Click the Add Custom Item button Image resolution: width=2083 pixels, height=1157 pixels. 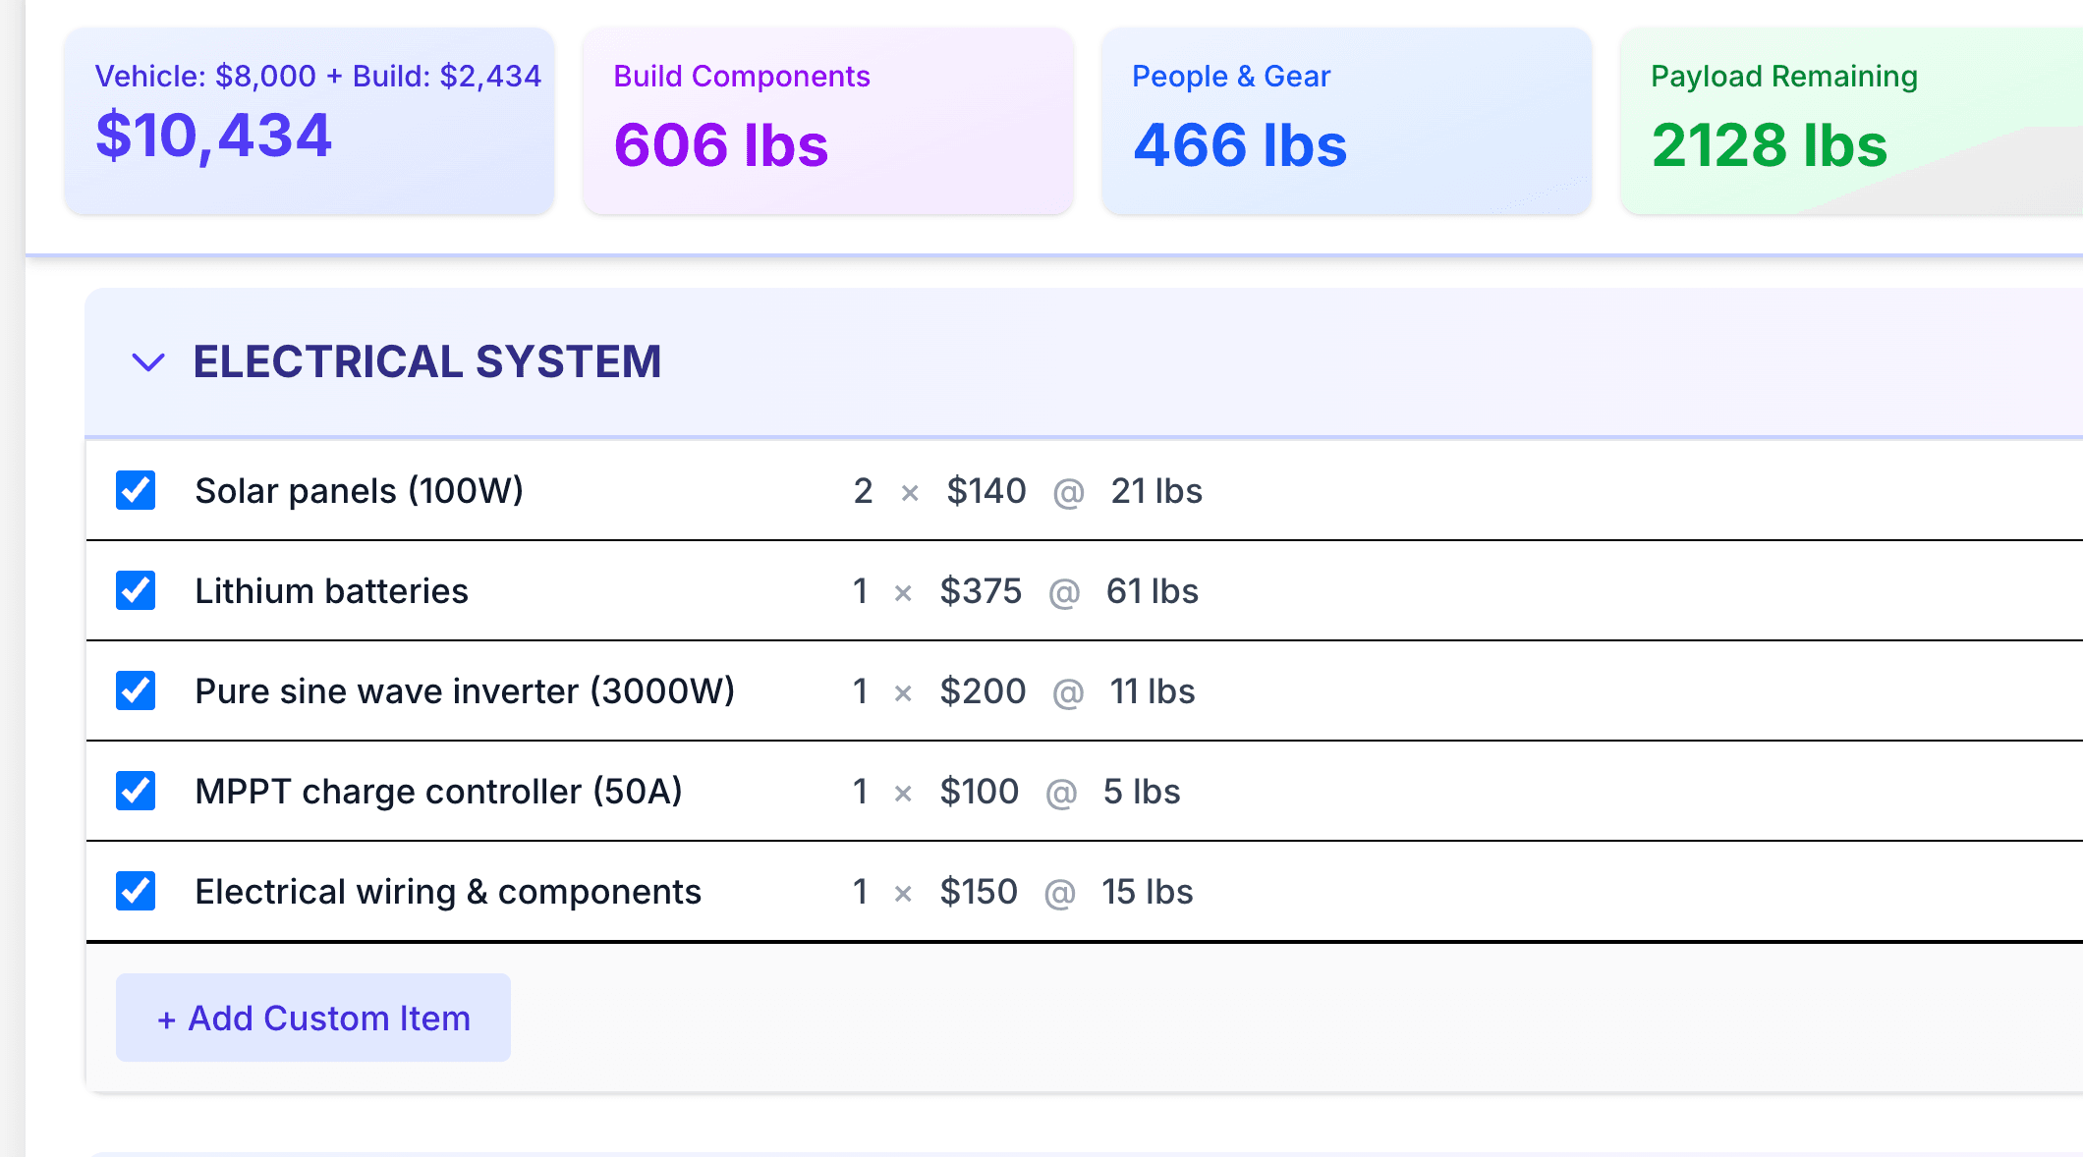[x=312, y=1018]
